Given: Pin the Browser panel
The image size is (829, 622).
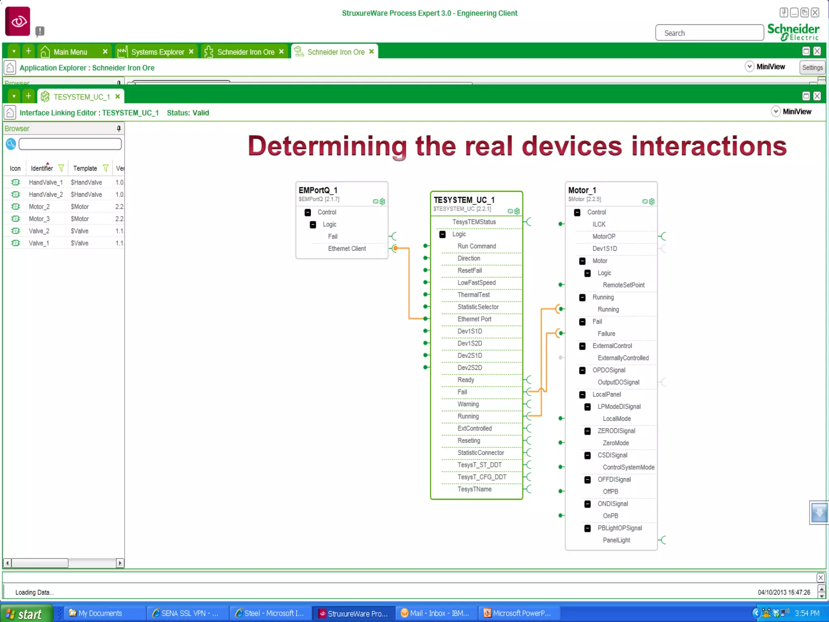Looking at the screenshot, I should coord(119,128).
